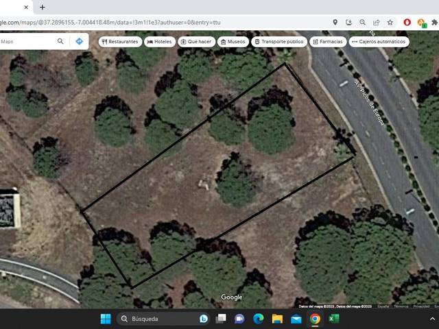Open the Windows Start menu

(106, 319)
